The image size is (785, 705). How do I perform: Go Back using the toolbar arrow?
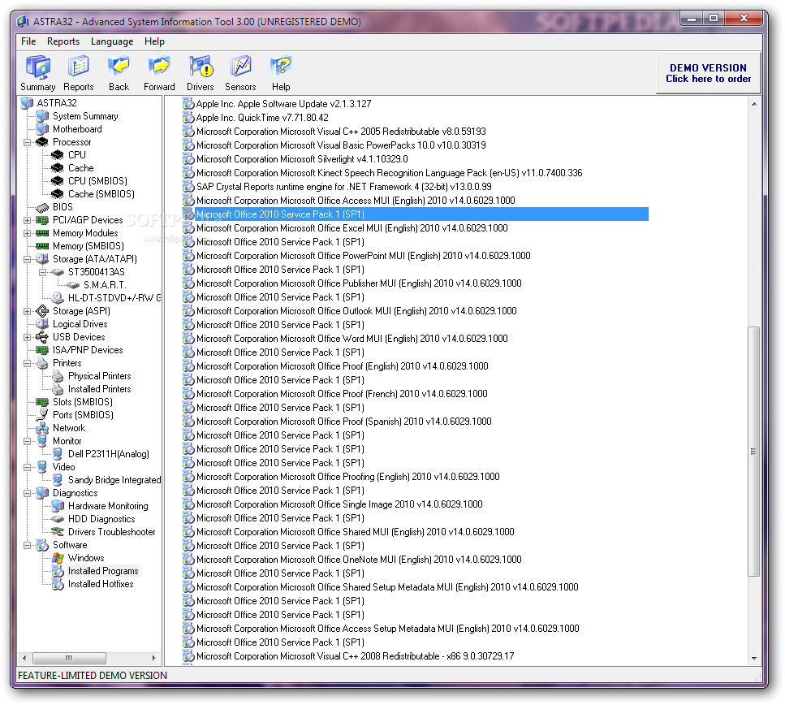click(119, 67)
